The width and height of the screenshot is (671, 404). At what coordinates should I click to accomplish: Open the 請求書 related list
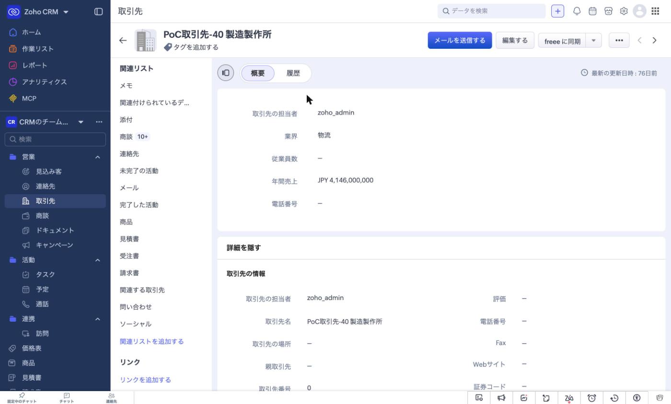[129, 273]
